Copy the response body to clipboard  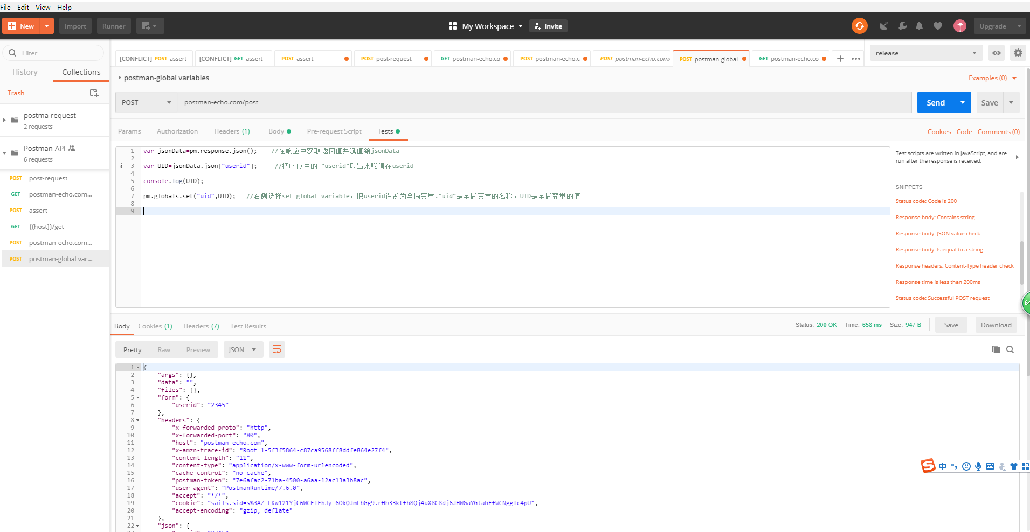tap(996, 349)
